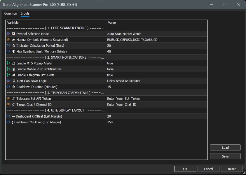Click the ab string icon of Manual Symbols
Screen dimensions: 246x175
pos(8,39)
